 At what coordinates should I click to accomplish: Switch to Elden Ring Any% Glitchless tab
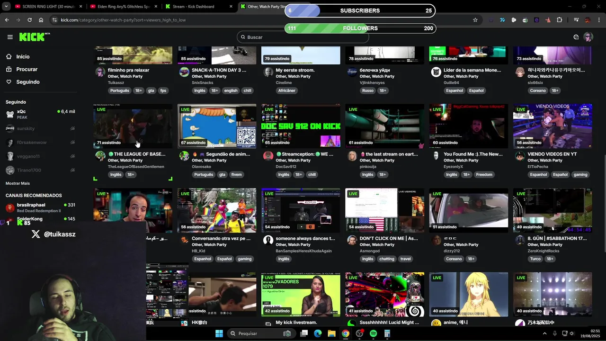click(x=123, y=7)
